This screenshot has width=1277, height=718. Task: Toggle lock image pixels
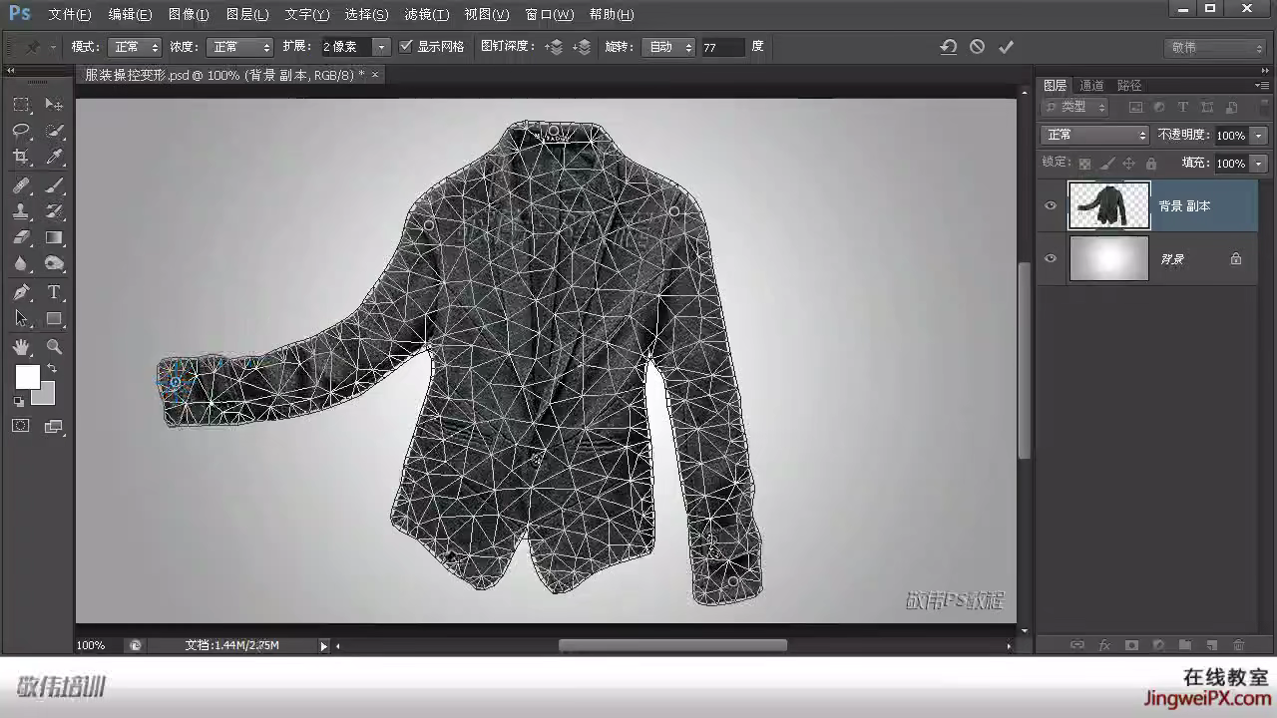[1107, 163]
